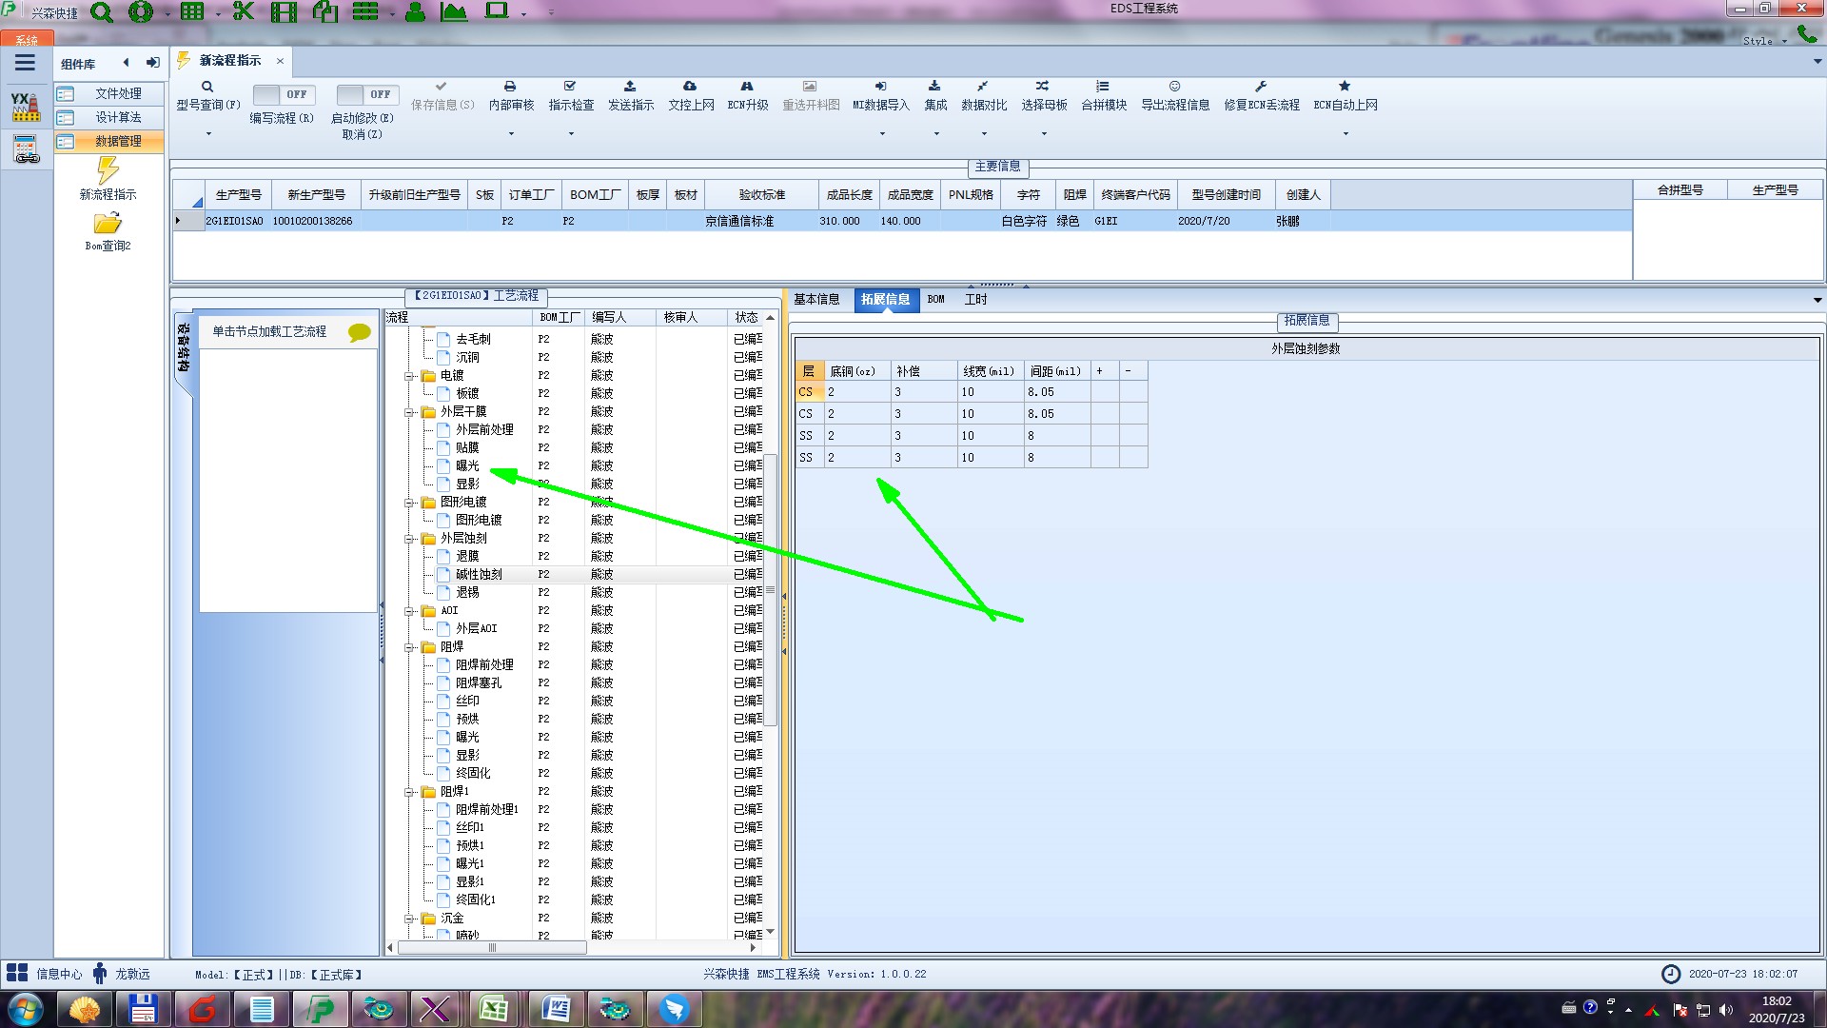Click 内部审核 printer toolbar button

(x=511, y=96)
